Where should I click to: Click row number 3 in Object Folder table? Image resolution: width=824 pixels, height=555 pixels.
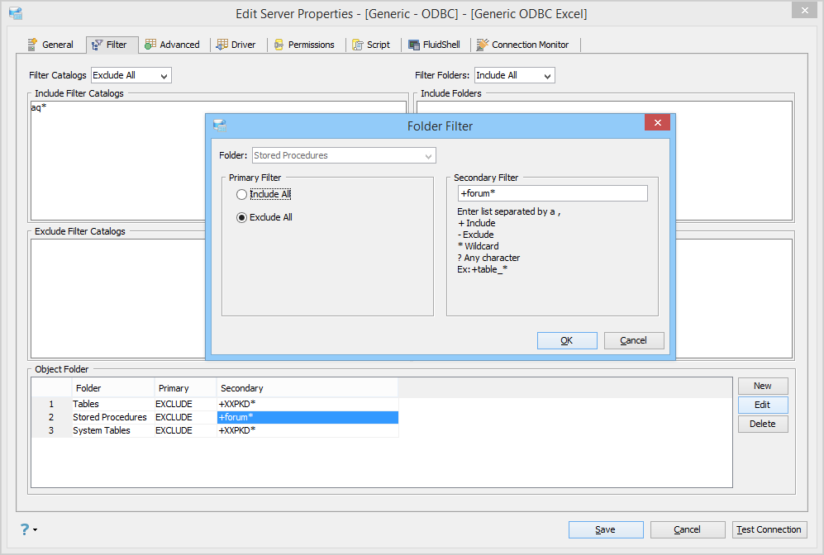pyautogui.click(x=51, y=430)
